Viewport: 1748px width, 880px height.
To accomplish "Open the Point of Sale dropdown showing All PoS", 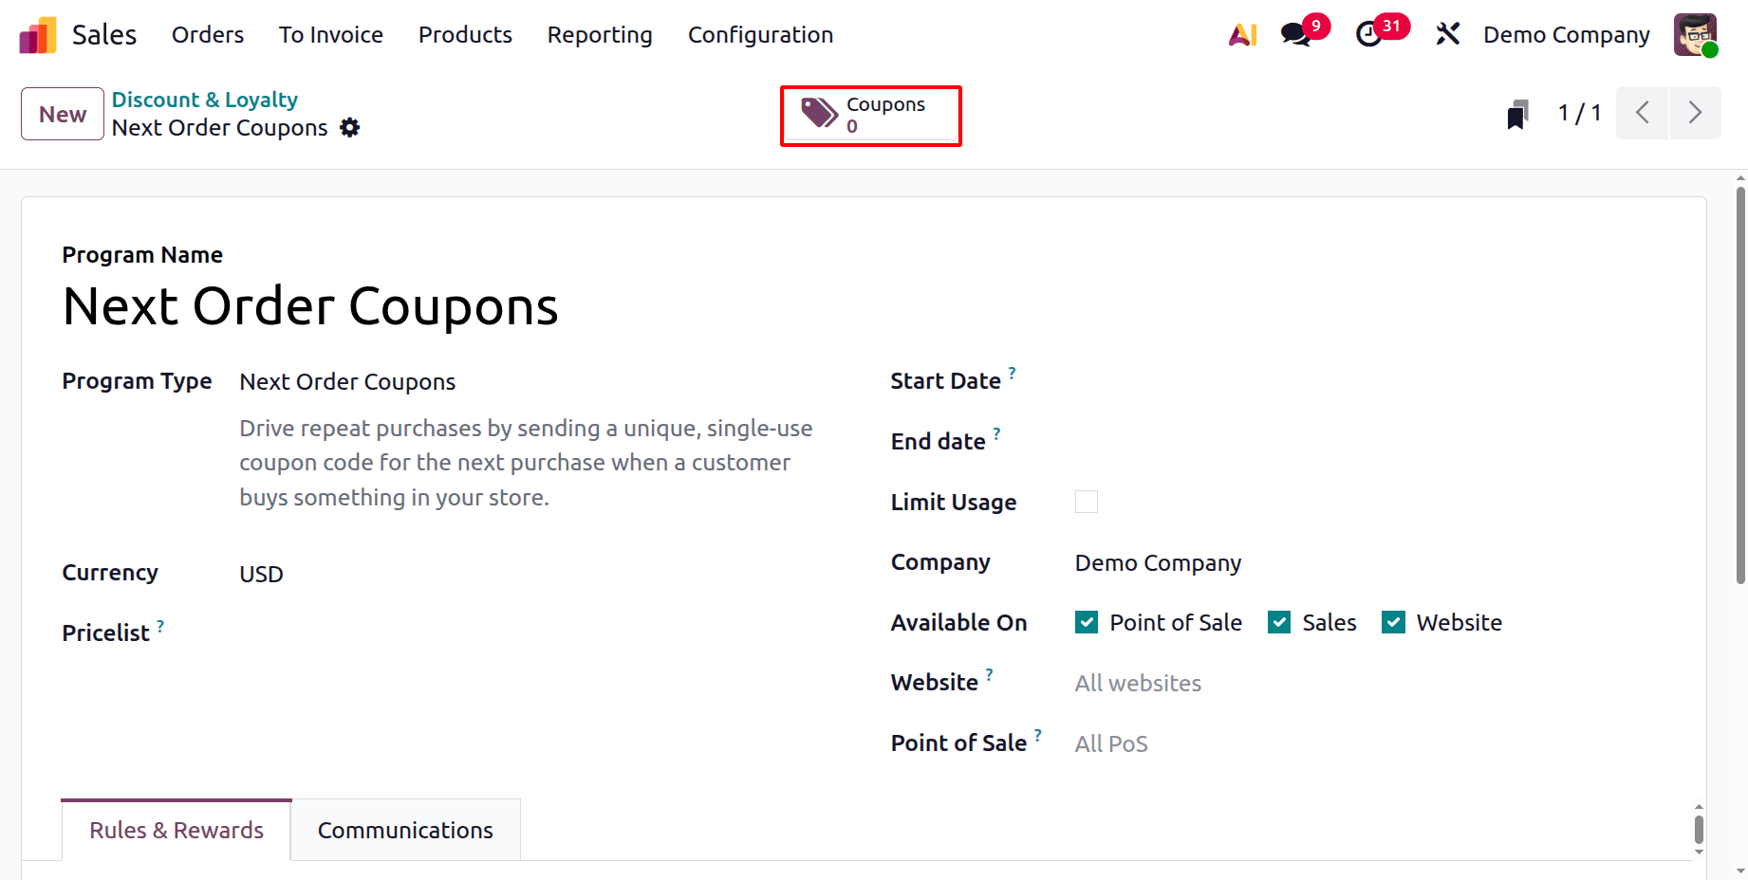I will (1111, 743).
